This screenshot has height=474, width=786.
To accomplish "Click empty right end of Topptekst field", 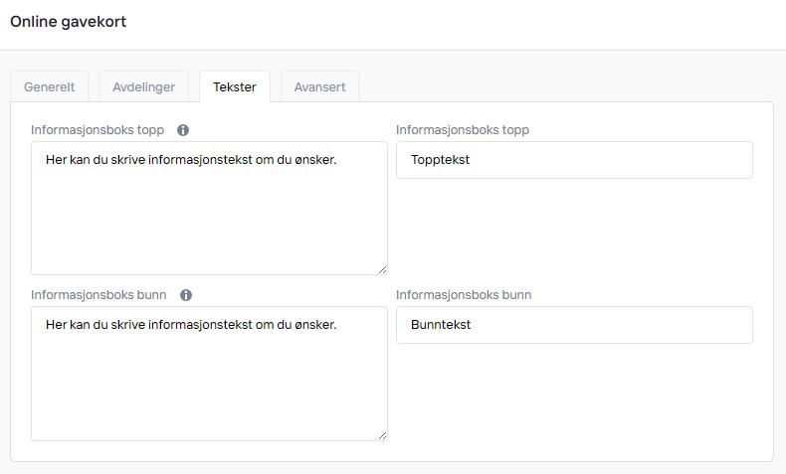I will click(696, 160).
